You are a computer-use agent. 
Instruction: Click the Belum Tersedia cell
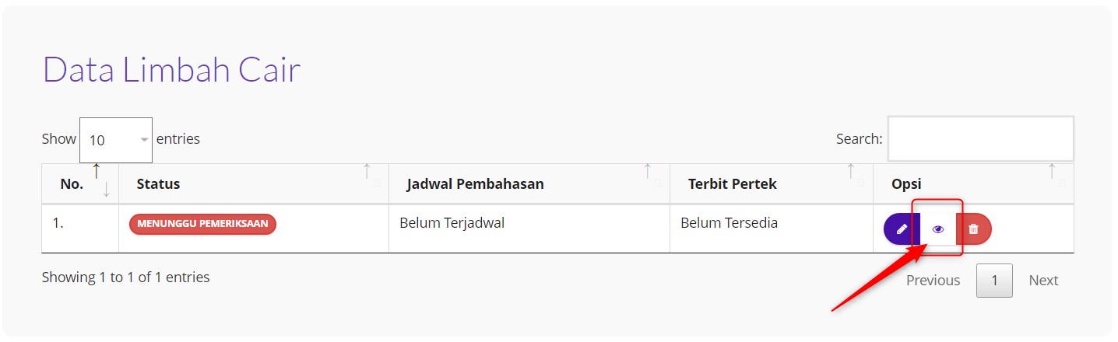tap(729, 223)
